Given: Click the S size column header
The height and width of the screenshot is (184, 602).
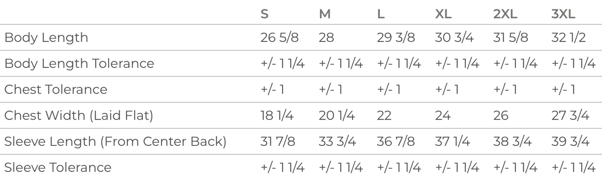Looking at the screenshot, I should point(265,14).
